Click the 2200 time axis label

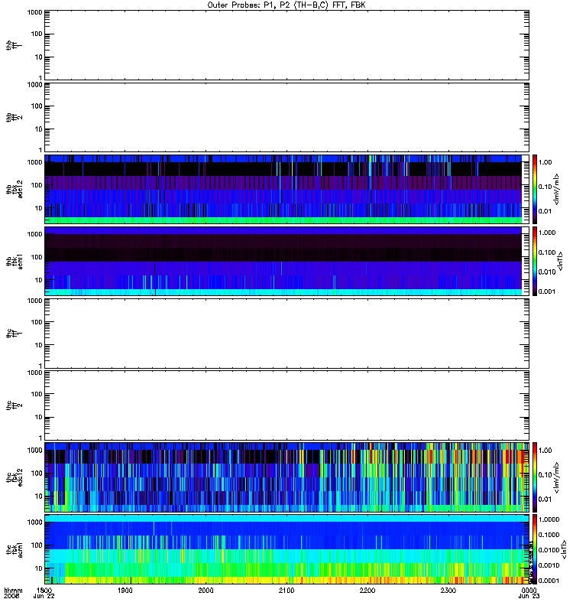point(367,591)
